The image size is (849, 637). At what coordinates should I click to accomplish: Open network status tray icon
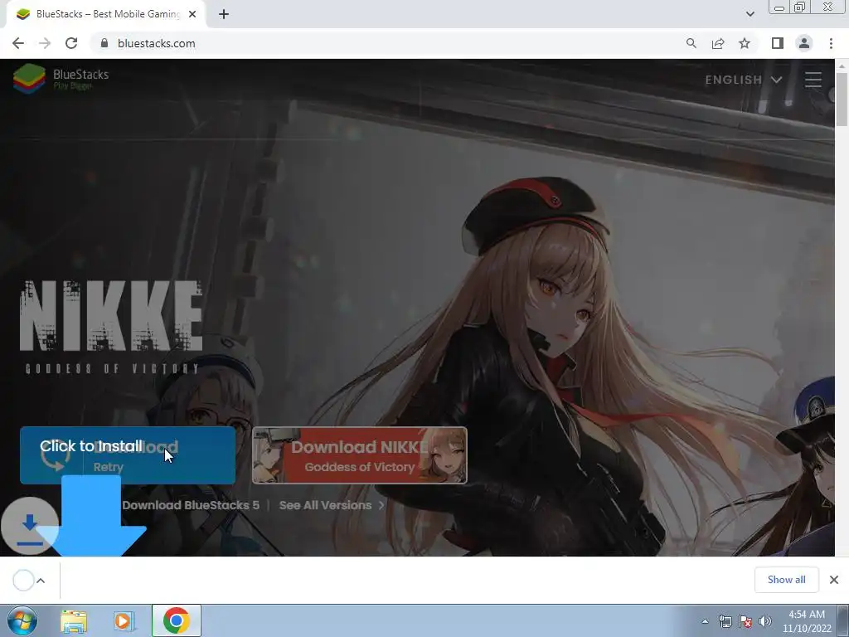[x=725, y=621]
